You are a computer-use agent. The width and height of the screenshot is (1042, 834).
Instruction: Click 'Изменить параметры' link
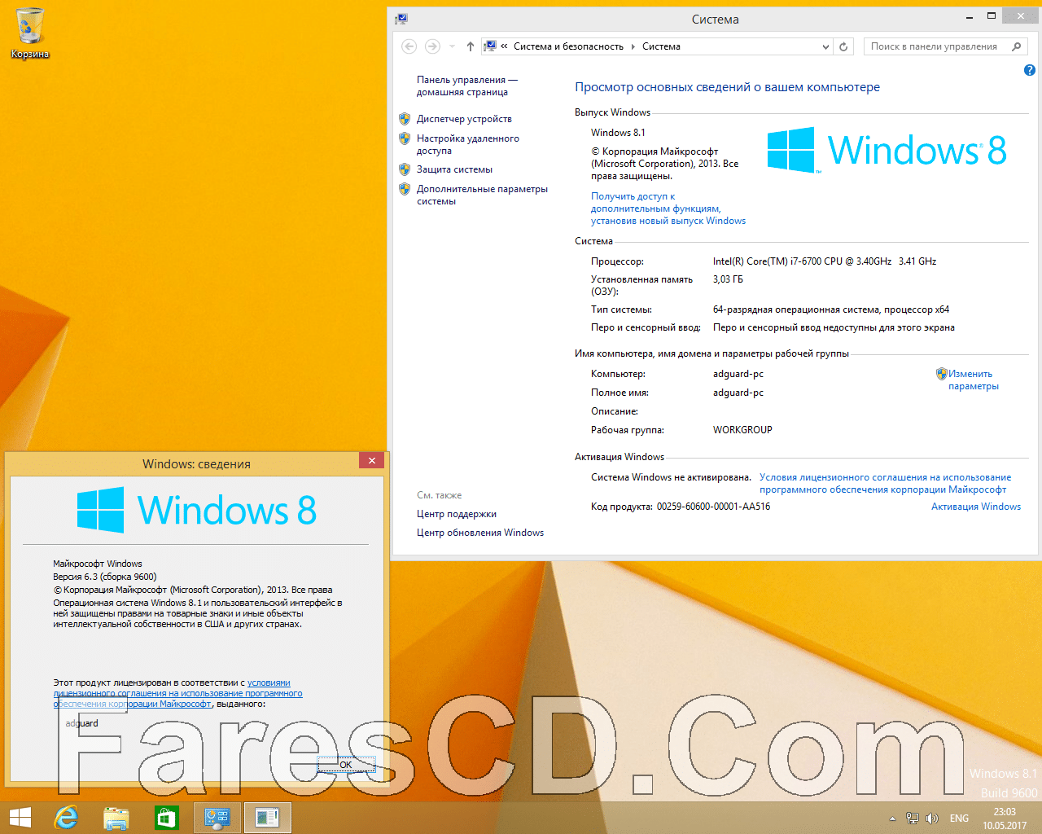coord(973,380)
